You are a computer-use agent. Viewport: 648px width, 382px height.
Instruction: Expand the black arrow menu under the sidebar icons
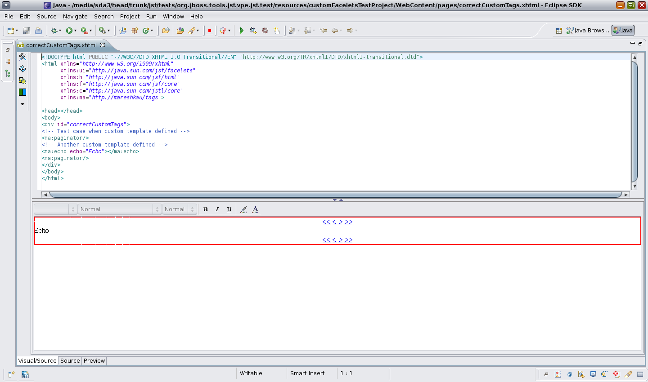22,104
